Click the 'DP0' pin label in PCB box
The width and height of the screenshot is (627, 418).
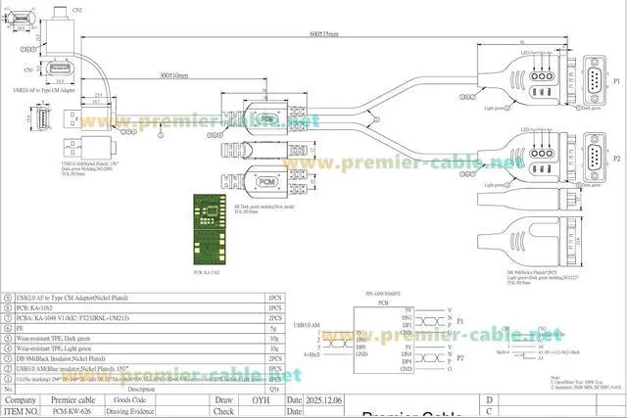pyautogui.click(x=362, y=348)
